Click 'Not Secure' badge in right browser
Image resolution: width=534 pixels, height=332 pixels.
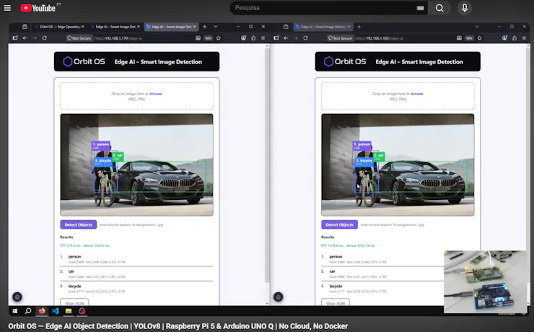(x=340, y=38)
